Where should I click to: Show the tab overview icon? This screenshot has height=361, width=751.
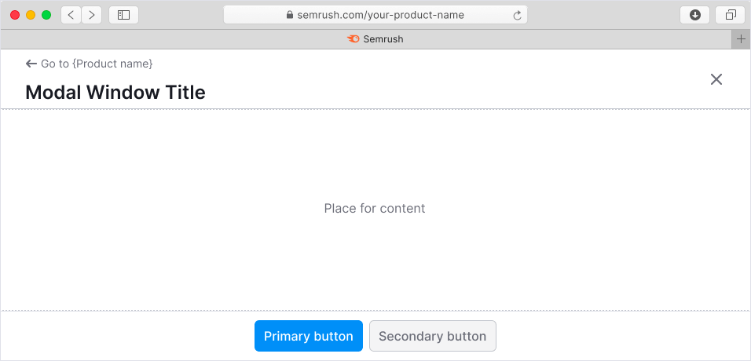[731, 15]
